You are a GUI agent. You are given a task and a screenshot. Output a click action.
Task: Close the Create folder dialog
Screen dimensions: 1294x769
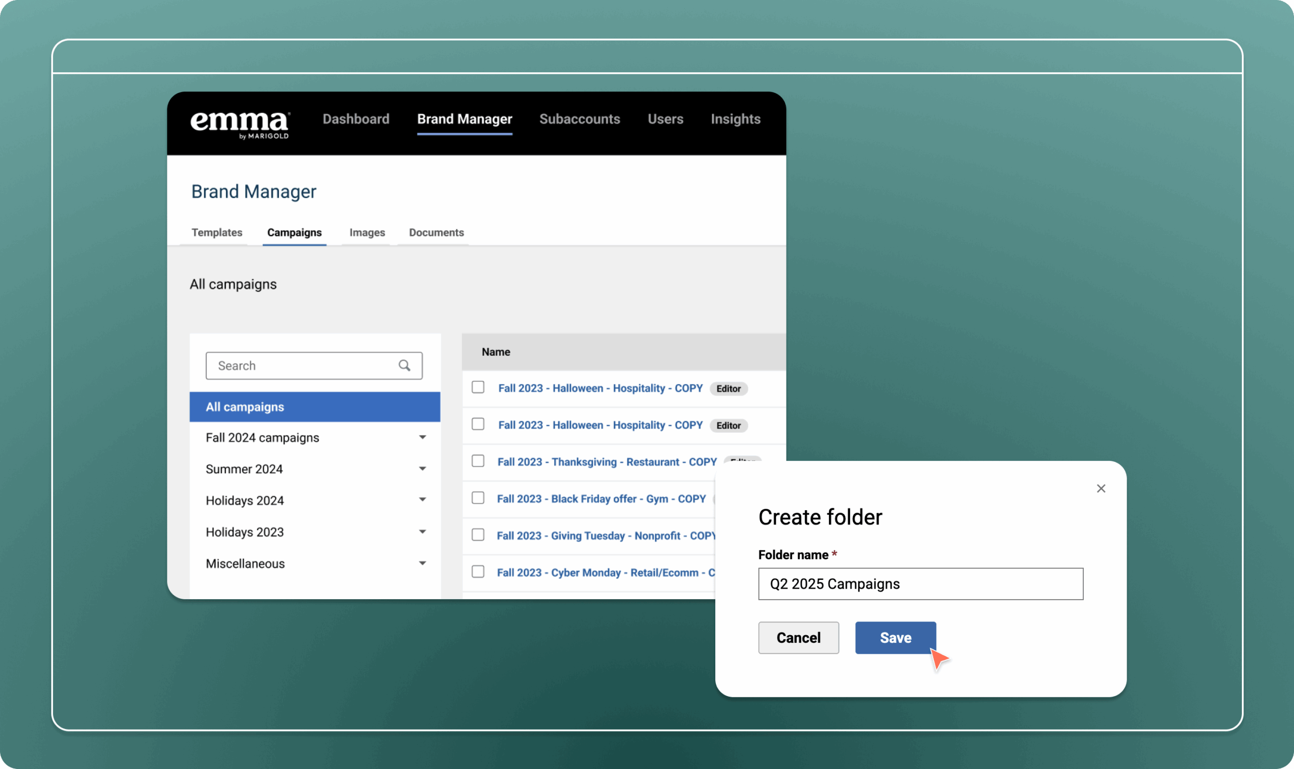(1100, 489)
